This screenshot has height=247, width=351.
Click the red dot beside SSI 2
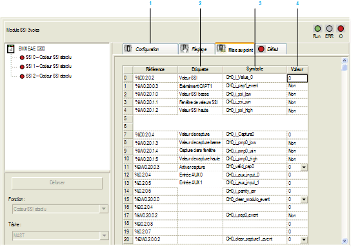click(22, 76)
